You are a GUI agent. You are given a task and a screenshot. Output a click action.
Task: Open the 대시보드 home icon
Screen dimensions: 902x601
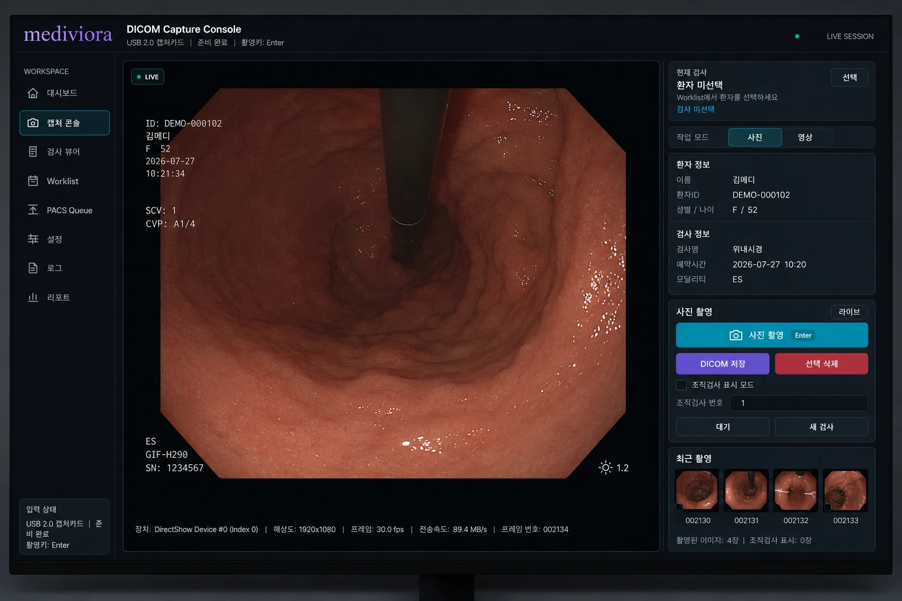point(33,93)
